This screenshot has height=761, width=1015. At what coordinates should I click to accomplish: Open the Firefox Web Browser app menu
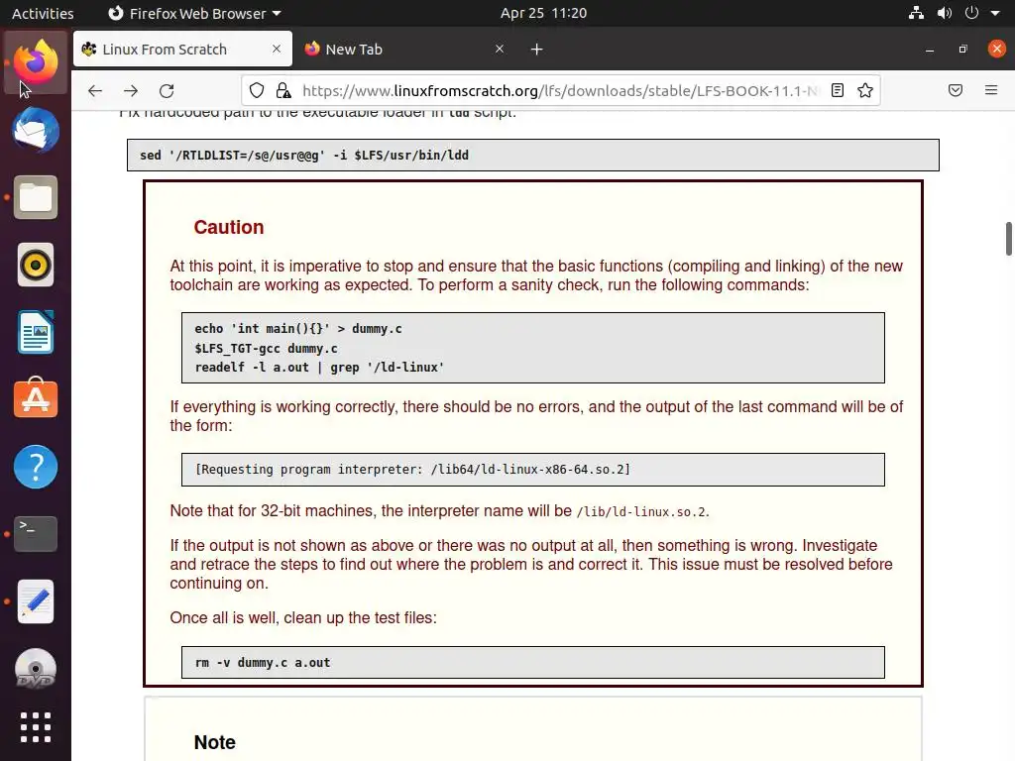pos(194,13)
